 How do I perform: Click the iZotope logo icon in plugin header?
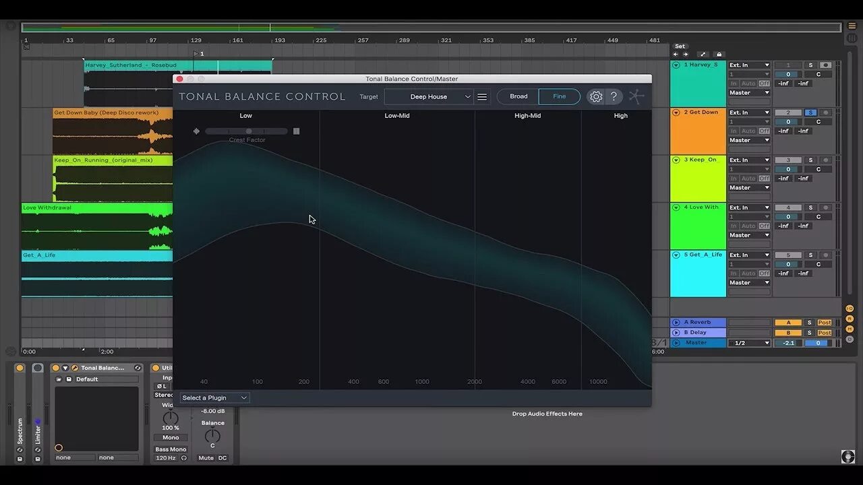coord(637,96)
